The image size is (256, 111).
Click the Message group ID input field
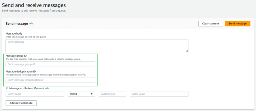pos(50,64)
